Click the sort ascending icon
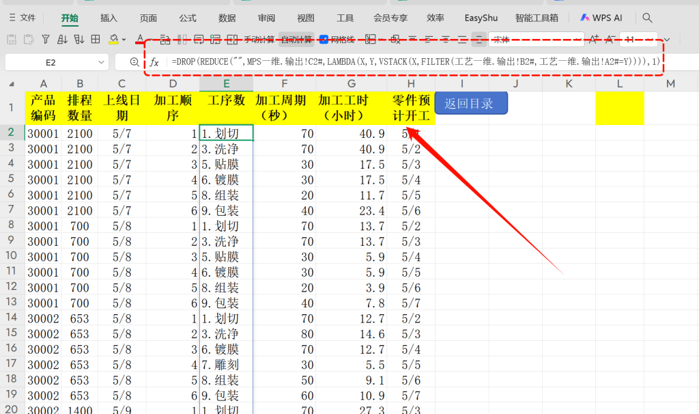This screenshot has height=414, width=699. pos(62,40)
